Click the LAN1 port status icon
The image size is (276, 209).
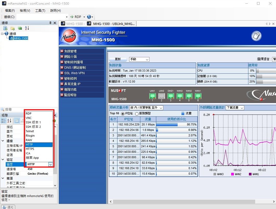pos(152,96)
